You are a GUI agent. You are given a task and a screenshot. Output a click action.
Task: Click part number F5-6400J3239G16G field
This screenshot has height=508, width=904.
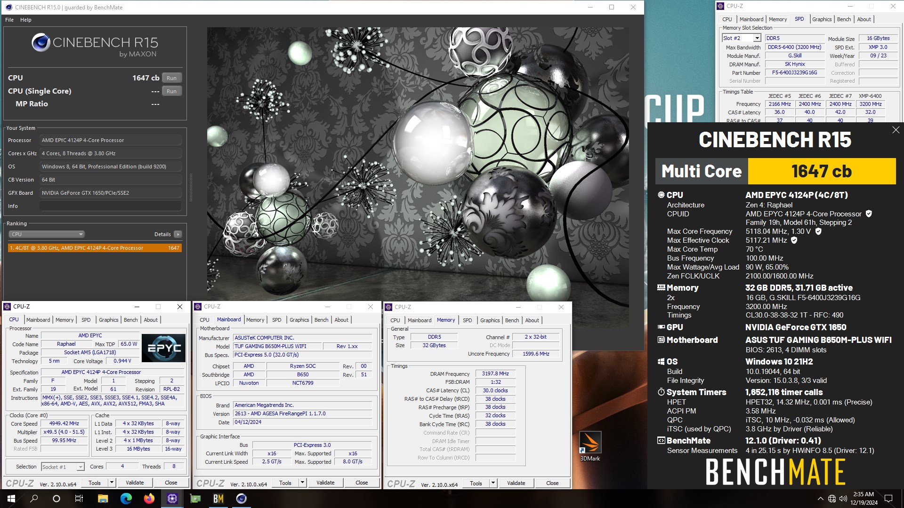(x=794, y=72)
